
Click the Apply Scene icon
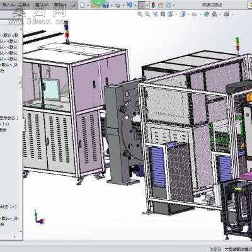(x=214, y=14)
